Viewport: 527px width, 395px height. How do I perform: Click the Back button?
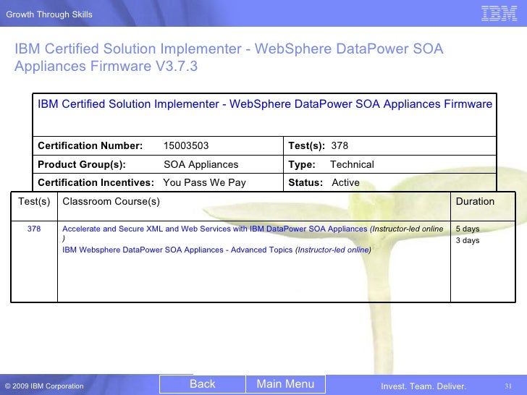[x=203, y=384]
